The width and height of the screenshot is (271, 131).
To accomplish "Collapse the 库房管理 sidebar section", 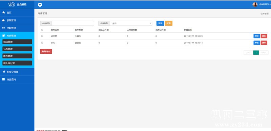I will pyautogui.click(x=17, y=36).
